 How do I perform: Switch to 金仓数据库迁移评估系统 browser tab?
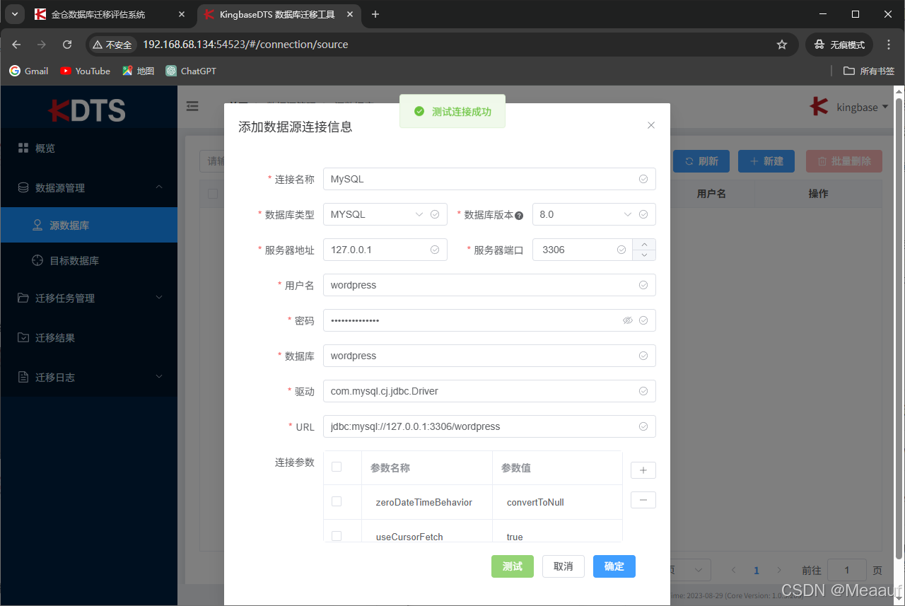tap(110, 14)
